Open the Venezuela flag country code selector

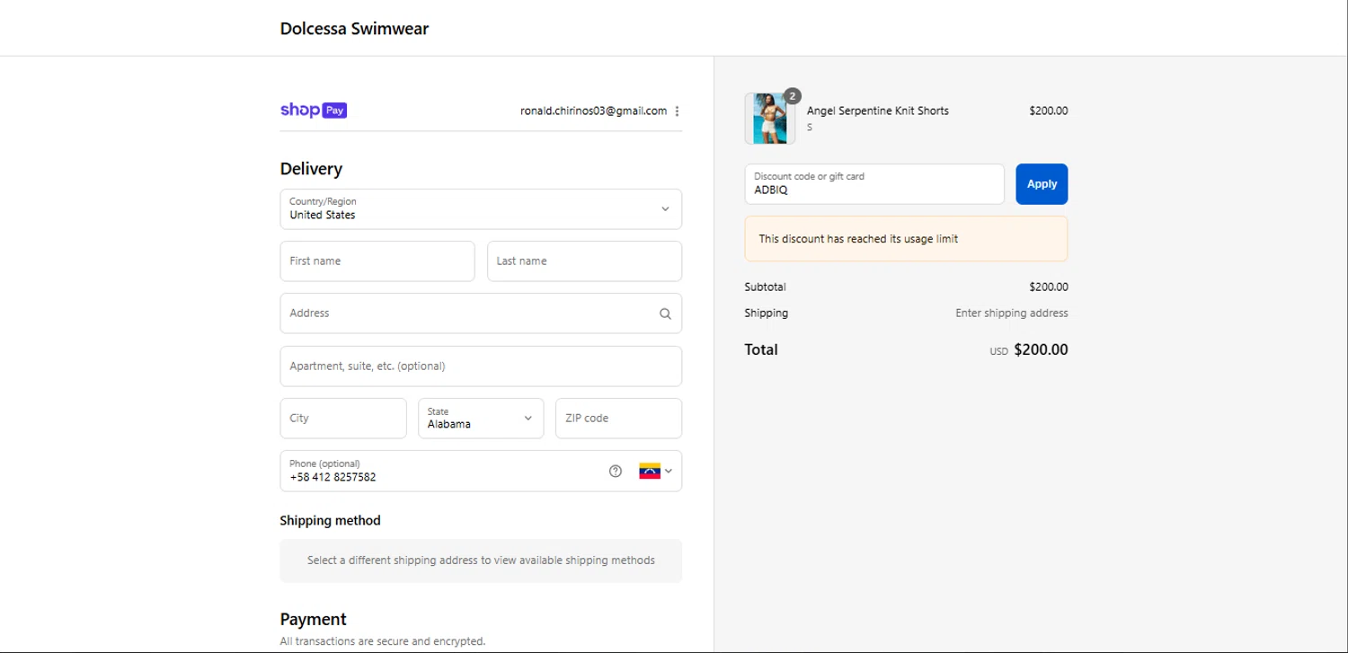(656, 471)
